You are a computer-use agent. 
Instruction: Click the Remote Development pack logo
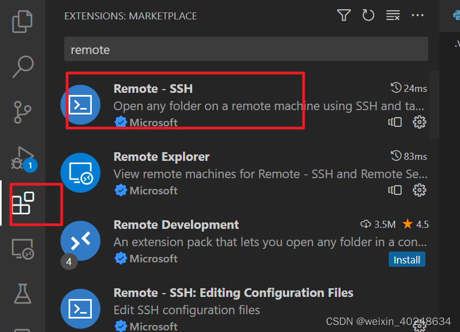tap(80, 241)
